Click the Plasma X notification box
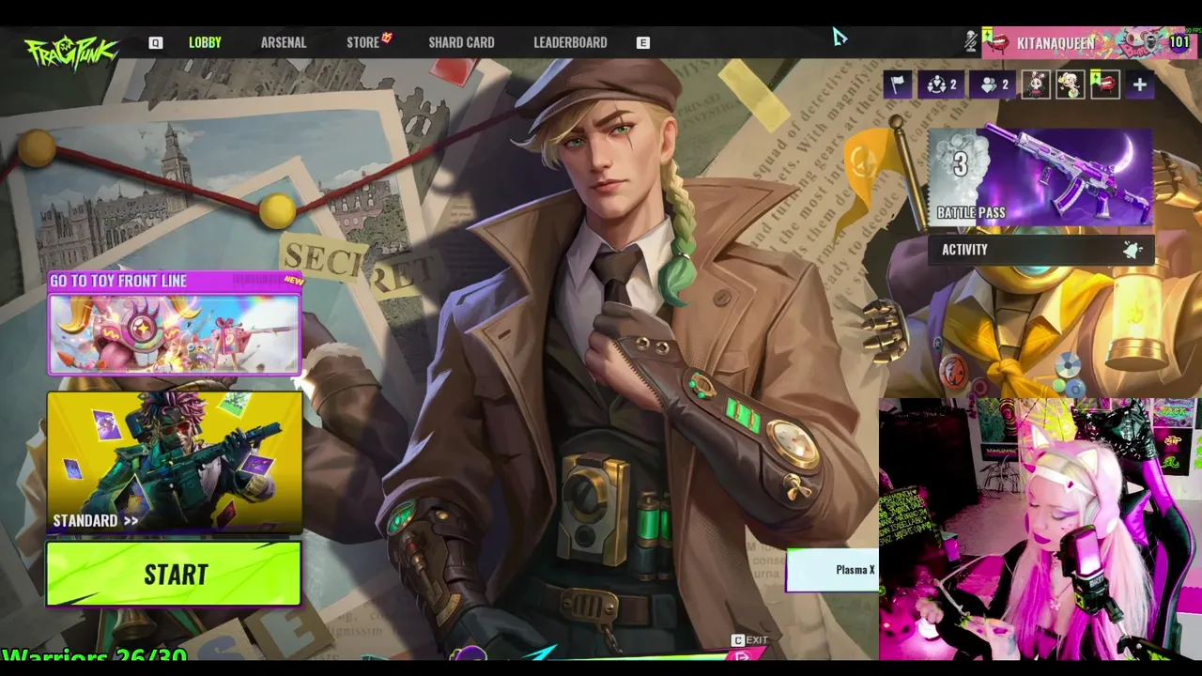1202x676 pixels. (832, 570)
